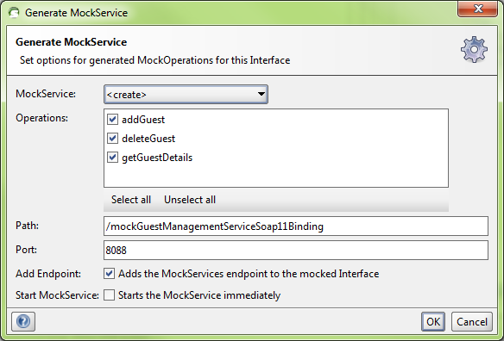Image resolution: width=504 pixels, height=341 pixels.
Task: Open the MockService dropdown arrow
Action: coord(261,95)
